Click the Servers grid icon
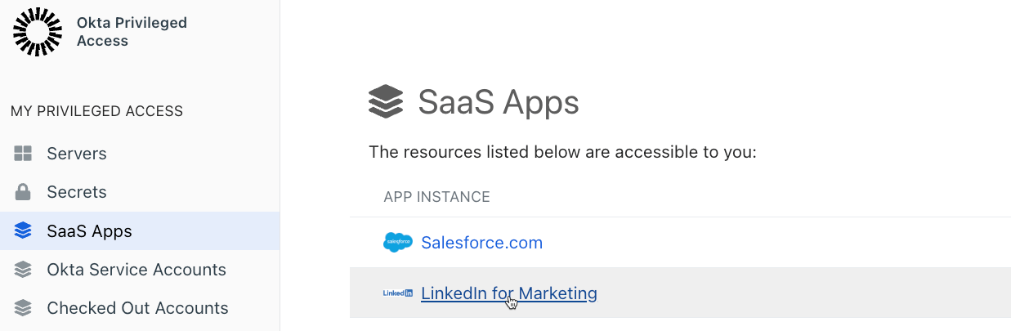The image size is (1011, 331). [23, 154]
